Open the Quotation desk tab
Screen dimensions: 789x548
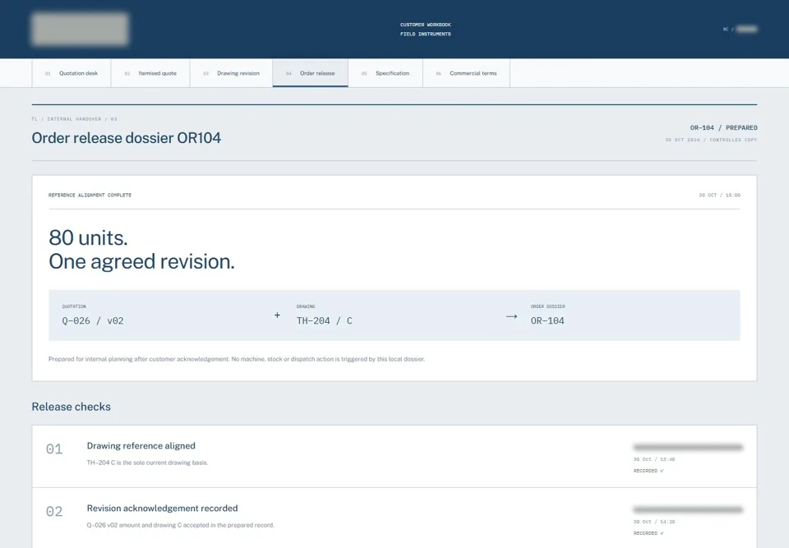point(72,73)
